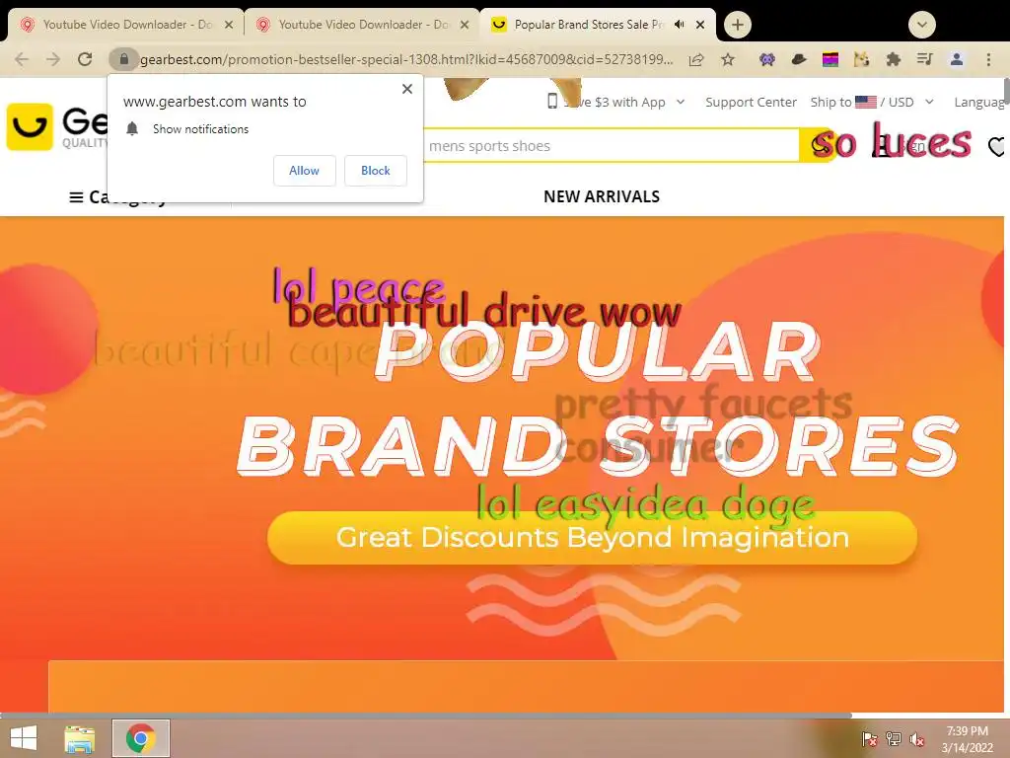Open the Support Center link
The image size is (1010, 758).
point(751,102)
